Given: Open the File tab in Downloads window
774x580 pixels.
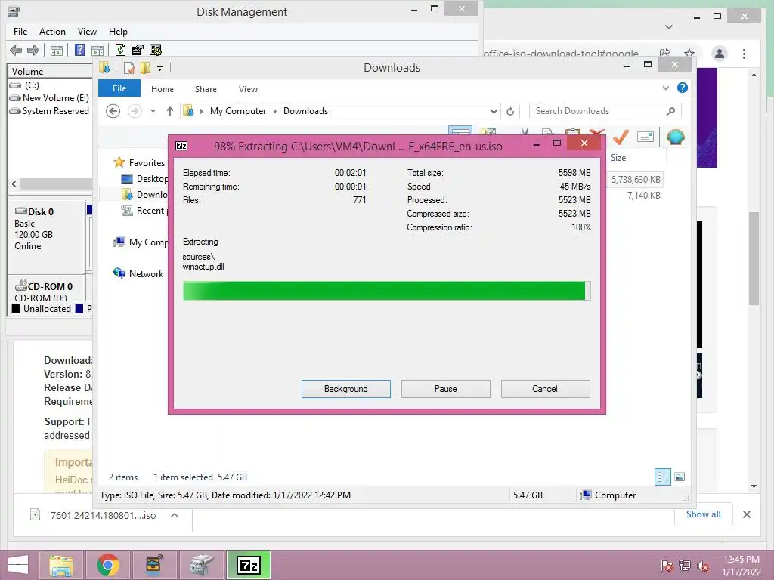Looking at the screenshot, I should pyautogui.click(x=119, y=88).
